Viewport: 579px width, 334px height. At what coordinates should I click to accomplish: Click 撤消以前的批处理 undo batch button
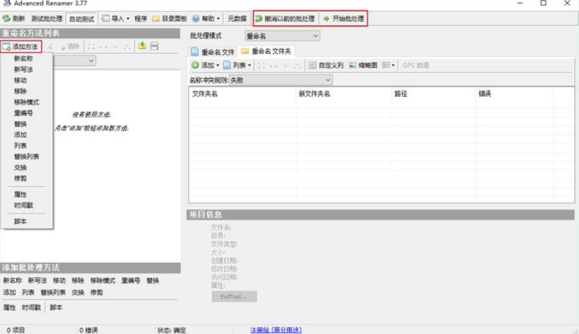(285, 18)
